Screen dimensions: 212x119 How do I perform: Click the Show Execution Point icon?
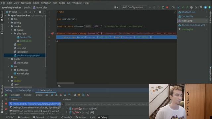[x=47, y=95]
